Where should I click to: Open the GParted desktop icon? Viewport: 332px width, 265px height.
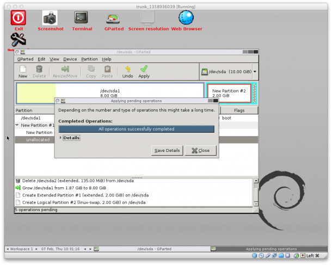pos(113,19)
